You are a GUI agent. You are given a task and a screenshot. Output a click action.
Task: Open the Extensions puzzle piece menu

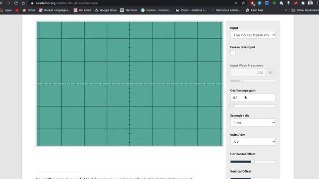(x=303, y=3)
